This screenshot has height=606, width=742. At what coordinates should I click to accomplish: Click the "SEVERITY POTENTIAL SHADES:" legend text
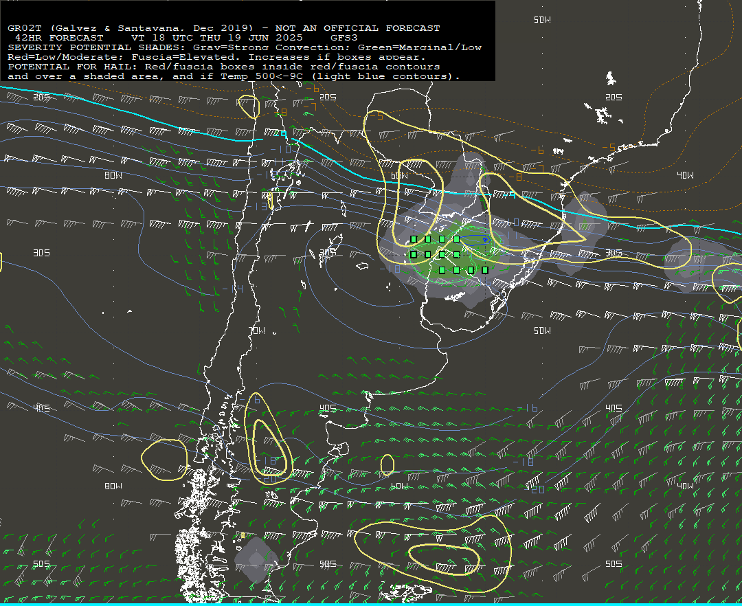pyautogui.click(x=98, y=47)
